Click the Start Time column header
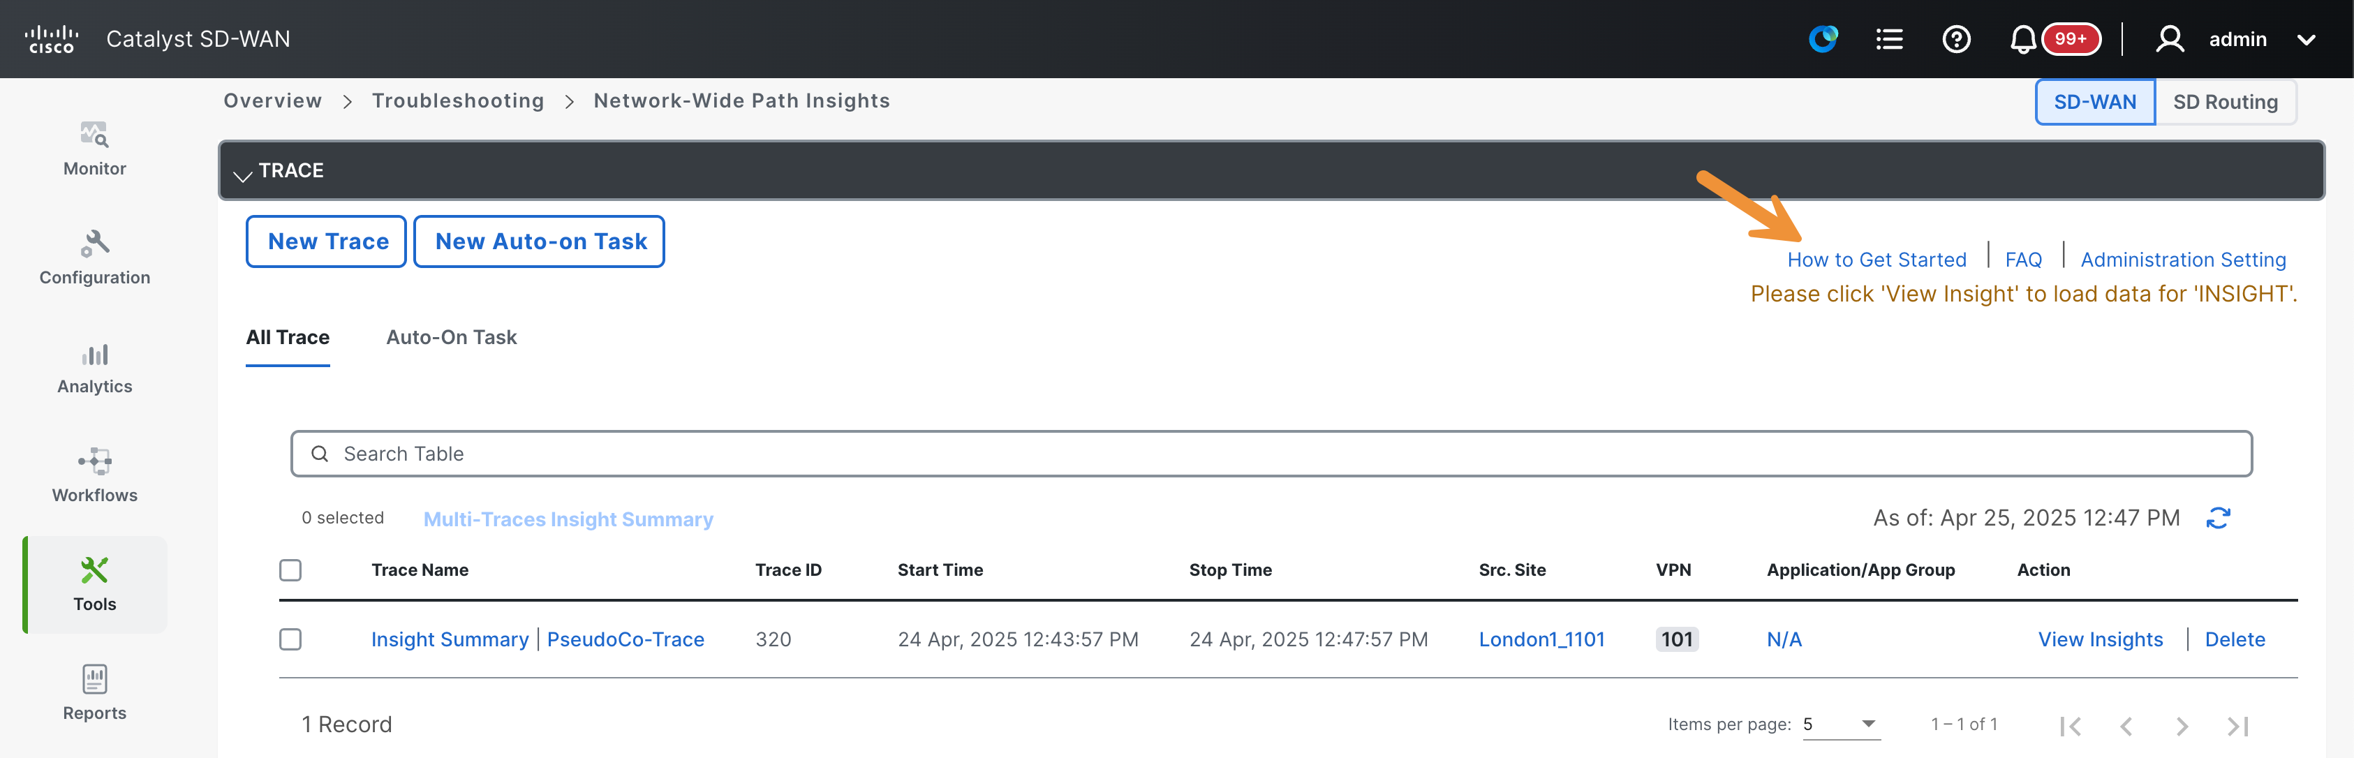Screen dimensions: 2354x758 [940, 570]
